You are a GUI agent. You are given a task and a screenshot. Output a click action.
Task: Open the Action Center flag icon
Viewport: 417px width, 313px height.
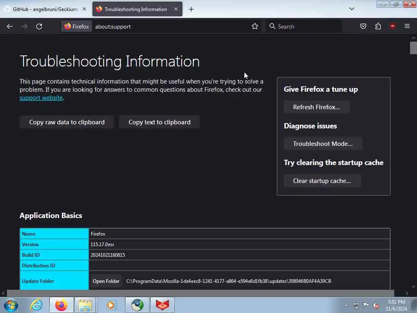(366, 305)
